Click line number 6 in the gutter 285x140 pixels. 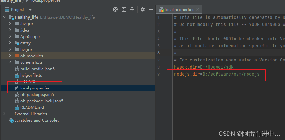pos(159,53)
